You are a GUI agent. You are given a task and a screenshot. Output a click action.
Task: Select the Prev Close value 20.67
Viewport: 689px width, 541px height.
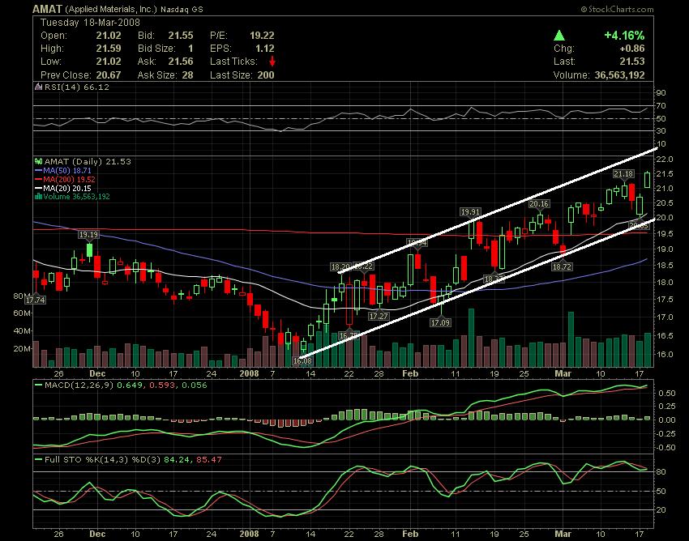[109, 75]
